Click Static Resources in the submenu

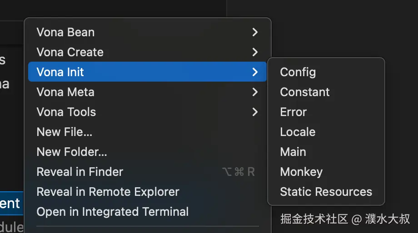[326, 192]
